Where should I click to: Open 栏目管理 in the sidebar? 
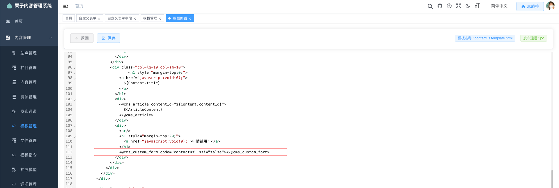click(x=29, y=68)
